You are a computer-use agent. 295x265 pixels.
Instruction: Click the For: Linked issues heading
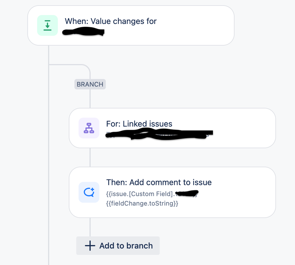139,124
